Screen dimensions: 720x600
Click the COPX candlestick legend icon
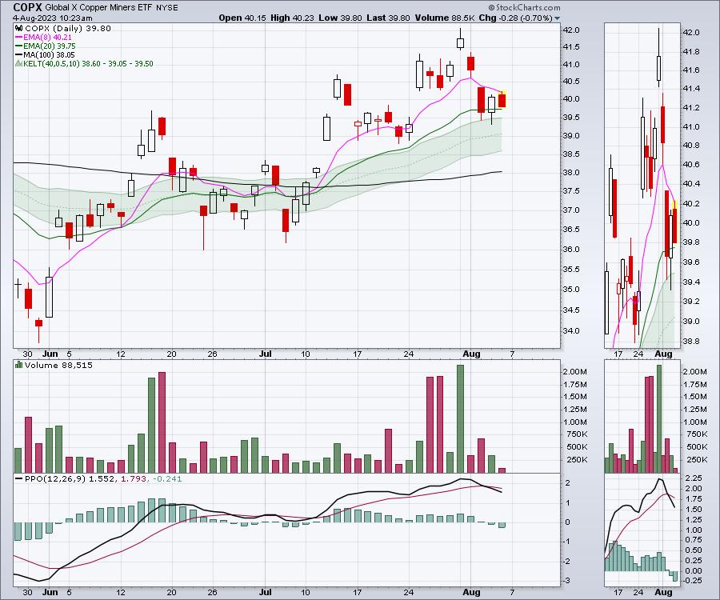tap(18, 28)
